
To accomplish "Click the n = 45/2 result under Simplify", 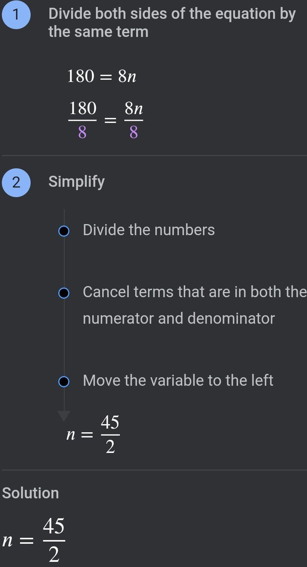I will point(93,434).
